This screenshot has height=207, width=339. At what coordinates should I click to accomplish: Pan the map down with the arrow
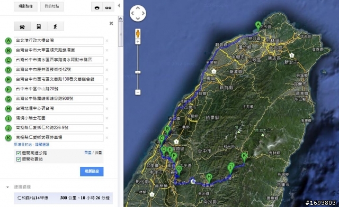click(138, 18)
